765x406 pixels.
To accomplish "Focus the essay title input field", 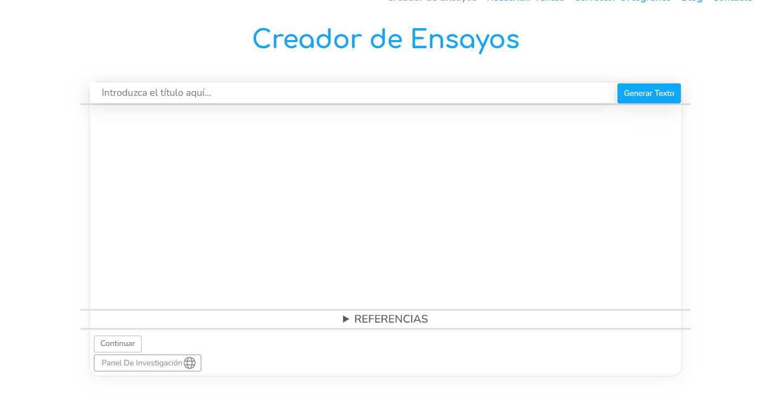I will pyautogui.click(x=353, y=93).
